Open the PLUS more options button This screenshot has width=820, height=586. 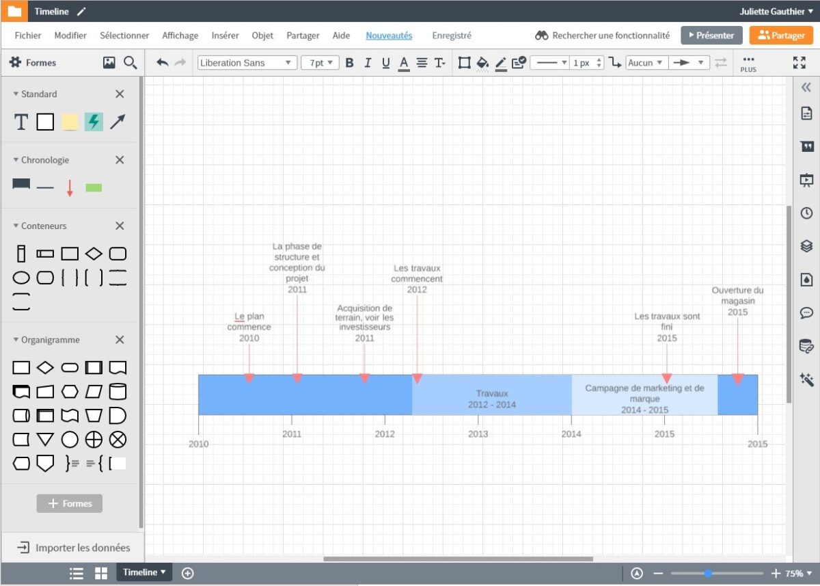point(748,64)
